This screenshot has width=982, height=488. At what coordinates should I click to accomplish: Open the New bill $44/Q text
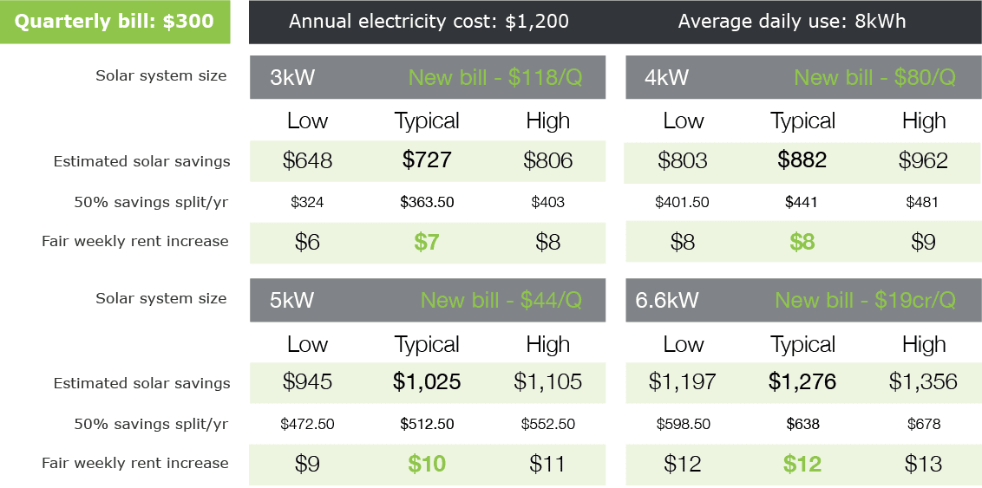click(501, 300)
